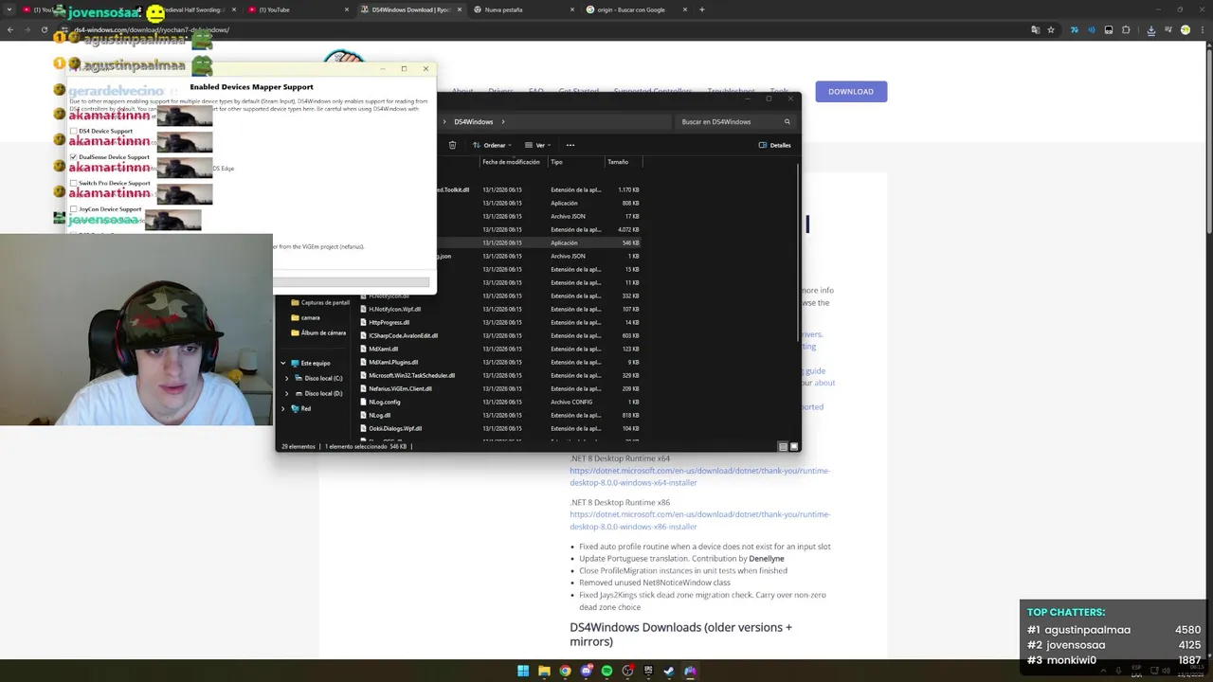
Task: Click browser reload button
Action: [x=45, y=29]
